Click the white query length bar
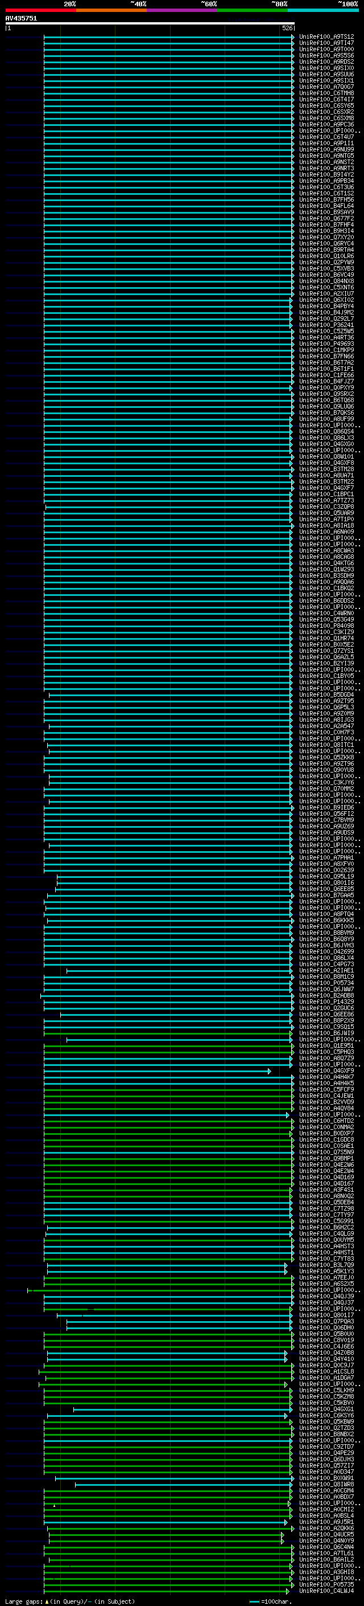Screen dimensions: 364x1606 coord(150,23)
